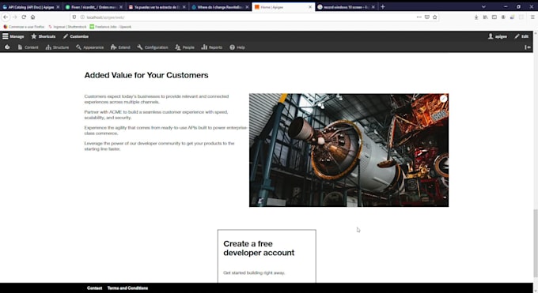The width and height of the screenshot is (538, 293).
Task: Open the Contact footer link
Action: click(94, 287)
